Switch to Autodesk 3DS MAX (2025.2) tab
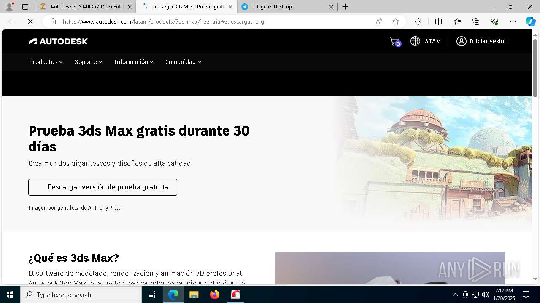Image resolution: width=540 pixels, height=303 pixels. click(x=86, y=7)
